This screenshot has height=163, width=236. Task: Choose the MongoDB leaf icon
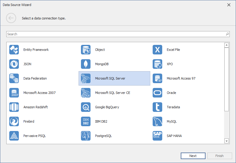(x=86, y=64)
